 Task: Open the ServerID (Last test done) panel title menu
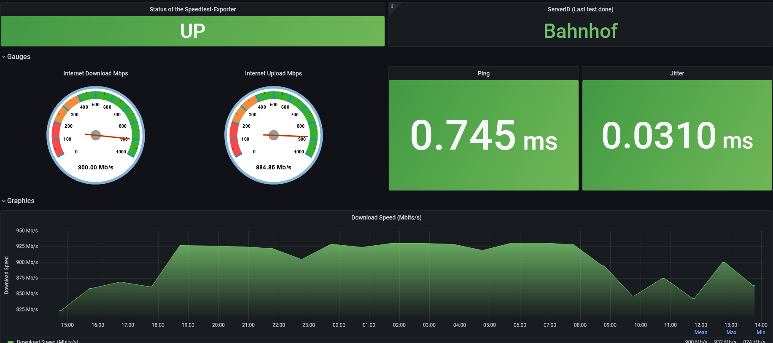pyautogui.click(x=580, y=9)
